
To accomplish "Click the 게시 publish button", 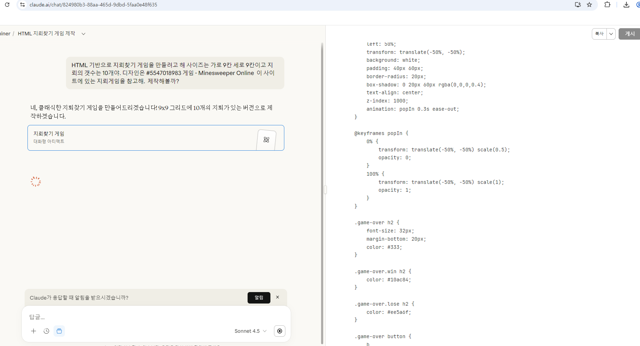I will (629, 34).
